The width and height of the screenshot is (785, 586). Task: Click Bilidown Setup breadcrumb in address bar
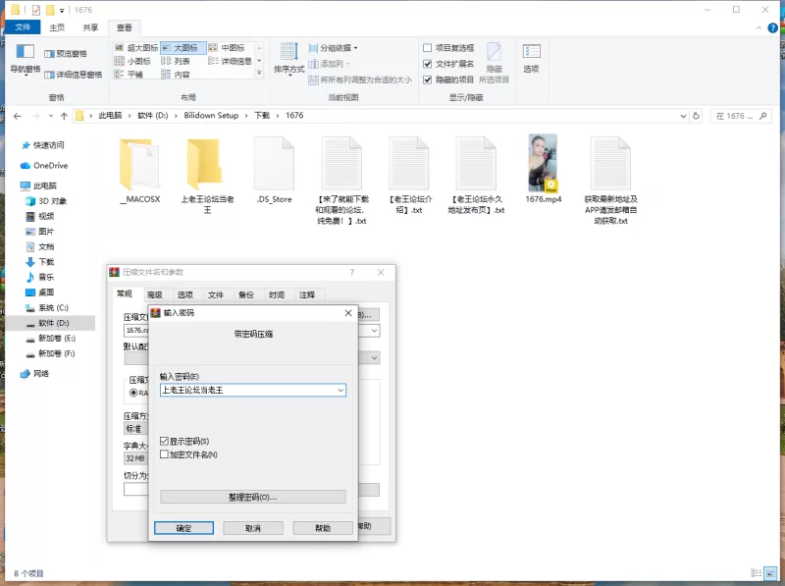[x=211, y=116]
